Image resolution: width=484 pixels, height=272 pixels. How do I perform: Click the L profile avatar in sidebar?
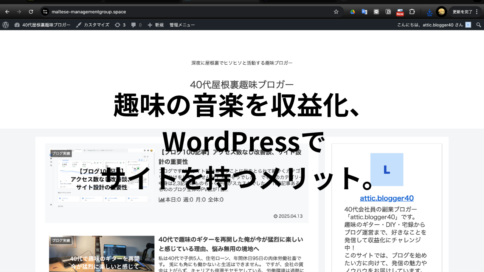[387, 170]
